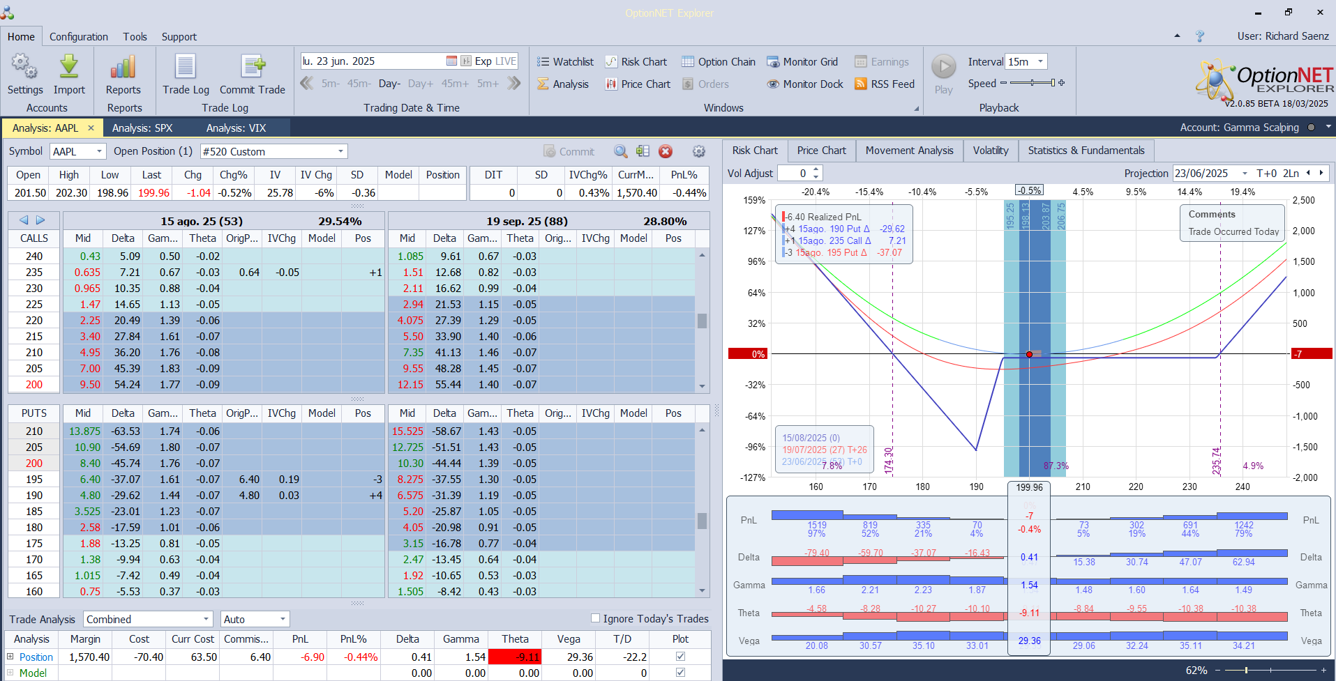The image size is (1336, 681).
Task: Open the Movement Analysis tab
Action: point(910,151)
